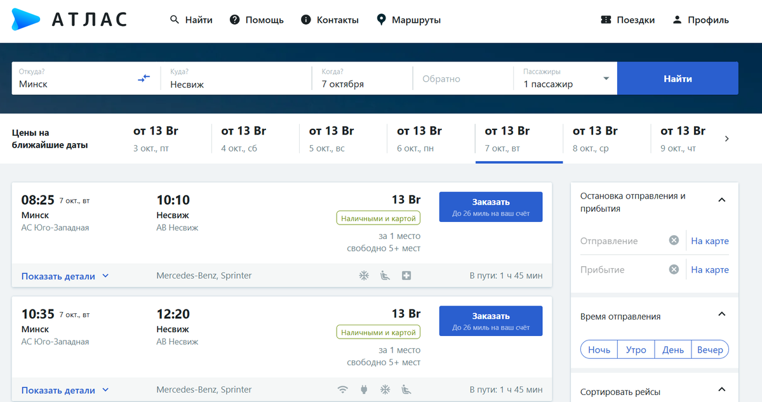This screenshot has width=762, height=402.
Task: Click АС Юго-Западная on 08:25 trip
Action: pos(55,228)
